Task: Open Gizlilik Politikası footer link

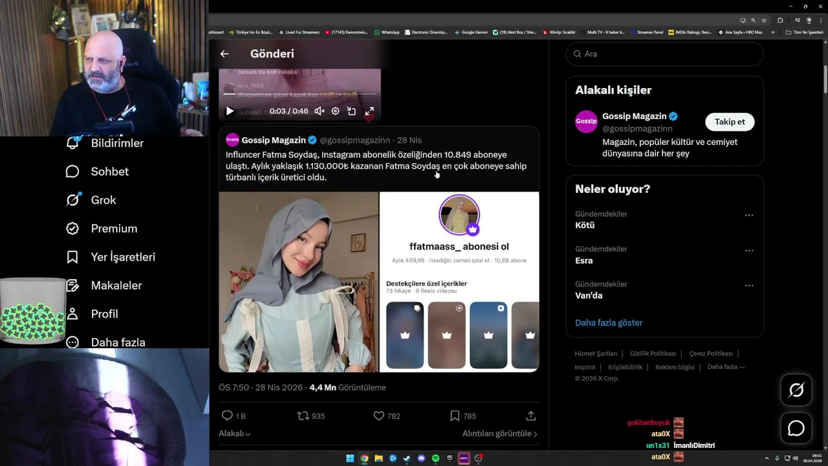Action: tap(653, 354)
